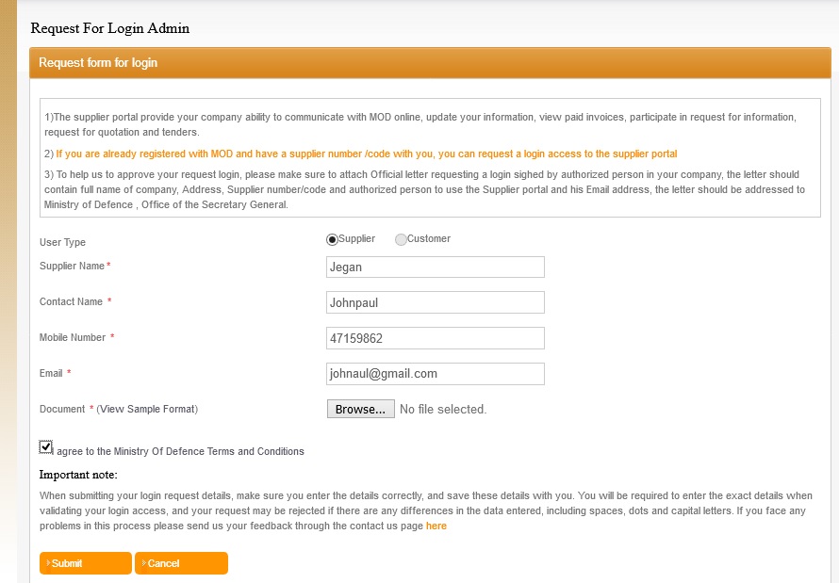This screenshot has height=583, width=839.
Task: Toggle the Terms and Conditions agreement checkbox
Action: [46, 446]
